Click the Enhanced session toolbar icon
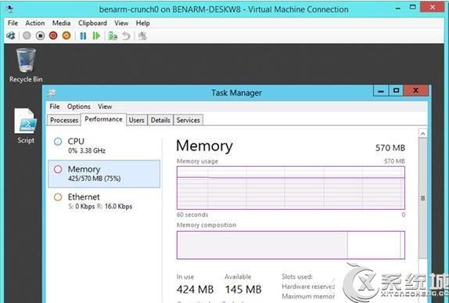 (142, 36)
